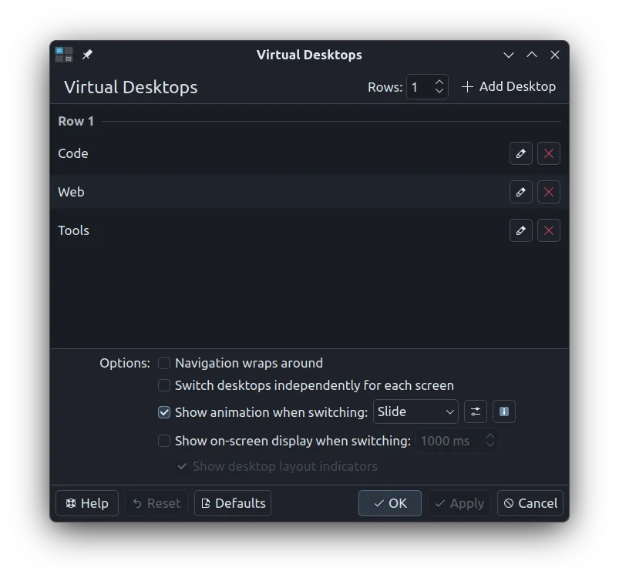The height and width of the screenshot is (581, 619).
Task: Enable Show on-screen display when switching
Action: tap(164, 441)
